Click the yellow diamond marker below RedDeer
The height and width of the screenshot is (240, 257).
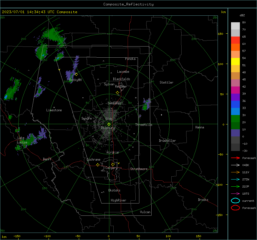click(x=117, y=93)
